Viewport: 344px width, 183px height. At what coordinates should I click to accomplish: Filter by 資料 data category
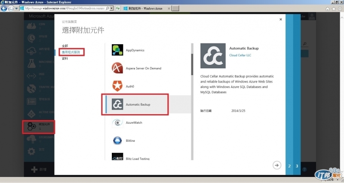[65, 58]
